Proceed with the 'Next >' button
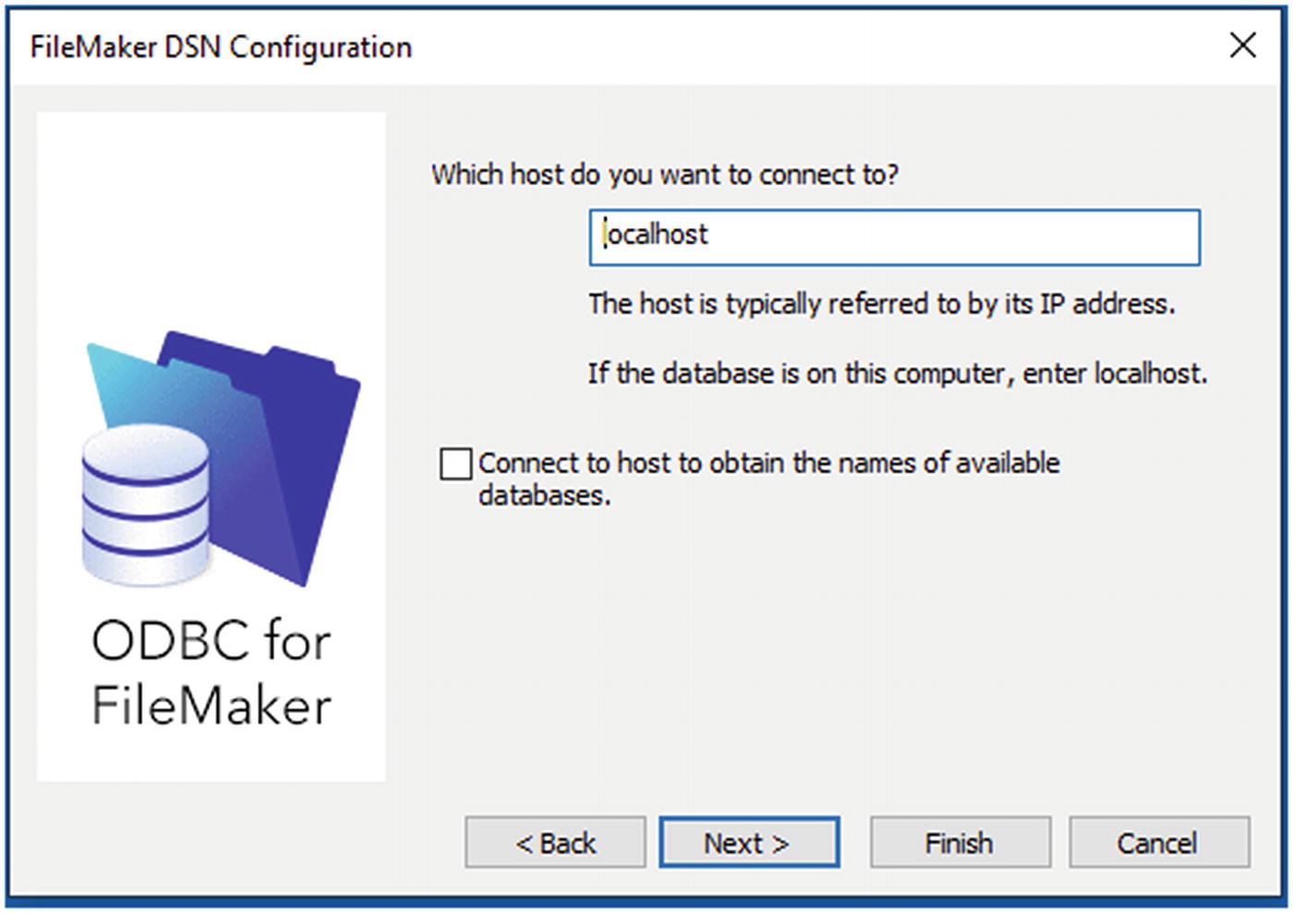 (749, 842)
